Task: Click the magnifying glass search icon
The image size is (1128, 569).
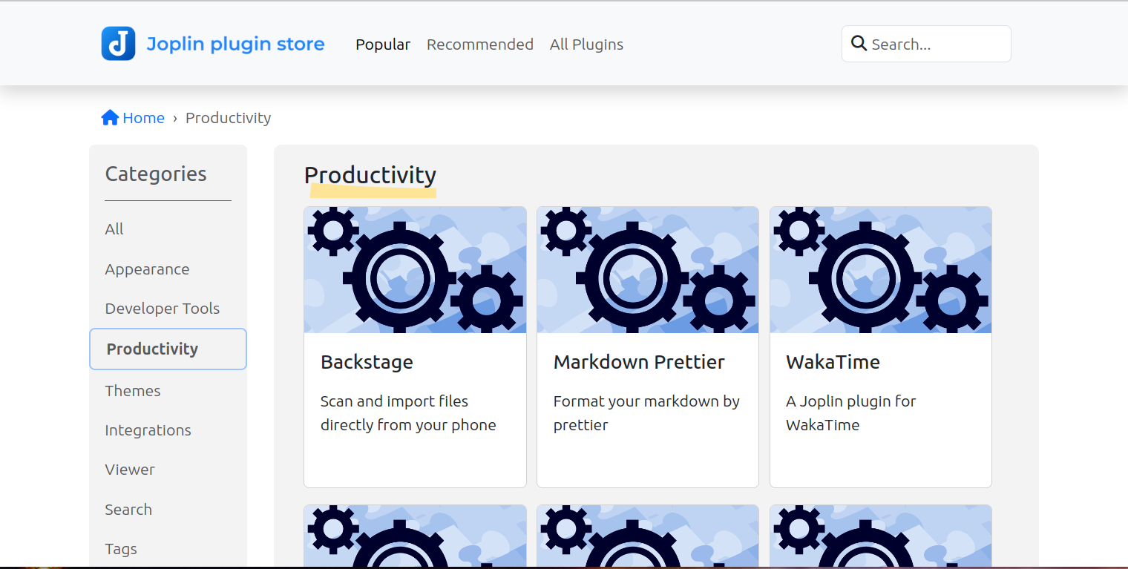Action: (859, 43)
